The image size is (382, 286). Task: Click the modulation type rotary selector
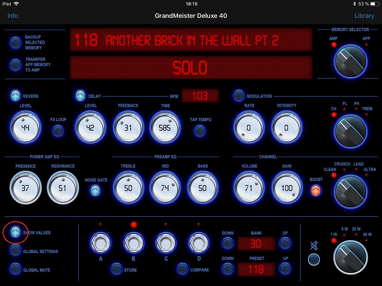[x=351, y=131]
